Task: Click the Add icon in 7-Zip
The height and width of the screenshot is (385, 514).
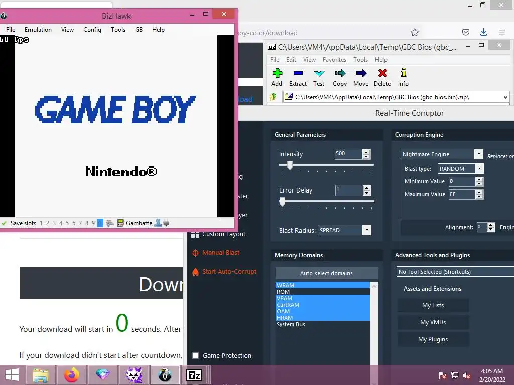Action: click(277, 73)
